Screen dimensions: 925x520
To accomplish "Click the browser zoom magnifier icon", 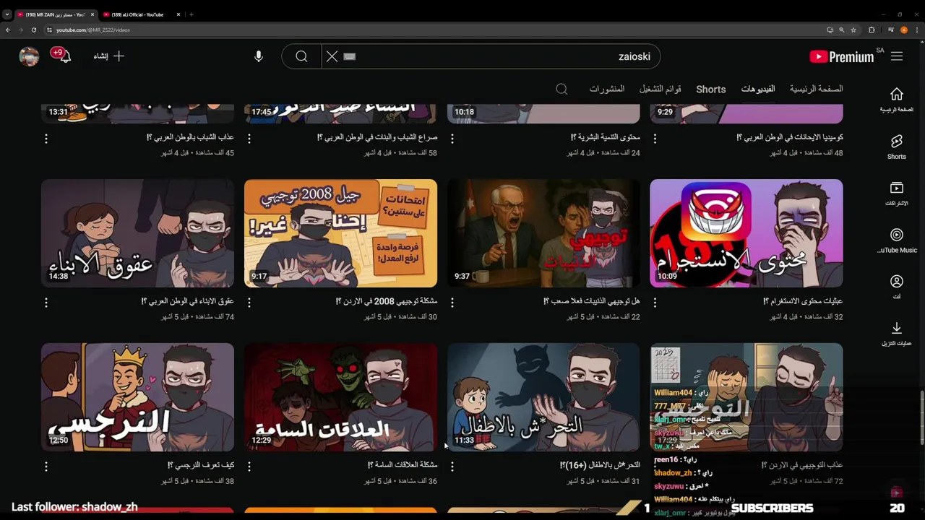I will point(841,30).
